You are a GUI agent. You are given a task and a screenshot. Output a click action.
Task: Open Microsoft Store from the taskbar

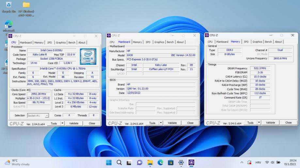click(170, 162)
